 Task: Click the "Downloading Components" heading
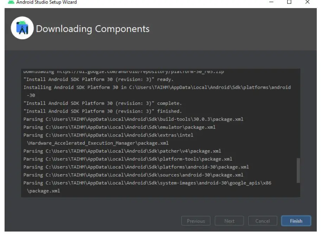93,29
